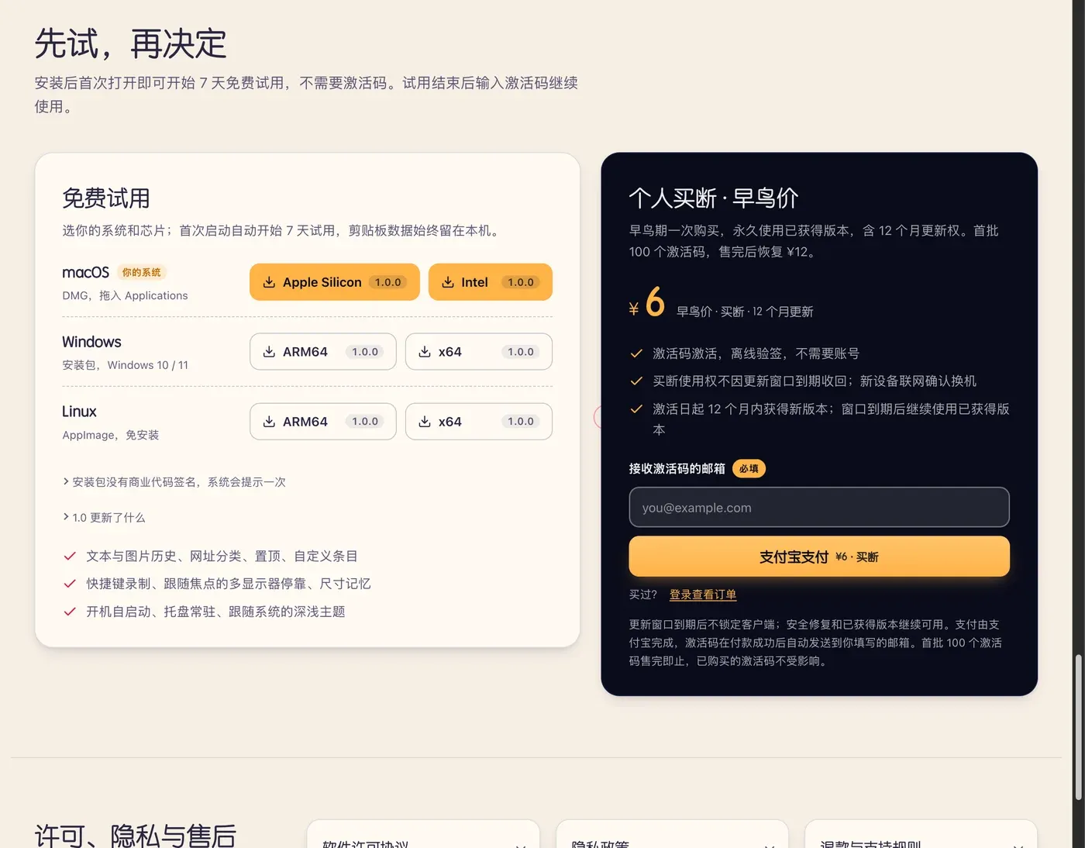Download the Windows x64 installer
Screen dimensions: 1085x848
(x=479, y=352)
